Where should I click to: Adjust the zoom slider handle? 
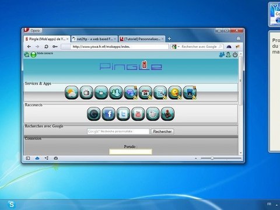pyautogui.click(x=212, y=158)
